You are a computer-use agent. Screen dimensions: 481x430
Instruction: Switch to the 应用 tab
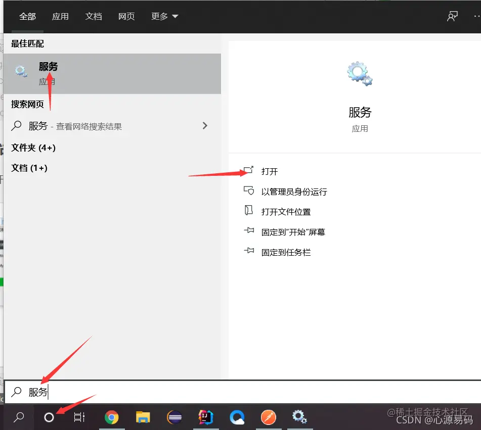[61, 16]
